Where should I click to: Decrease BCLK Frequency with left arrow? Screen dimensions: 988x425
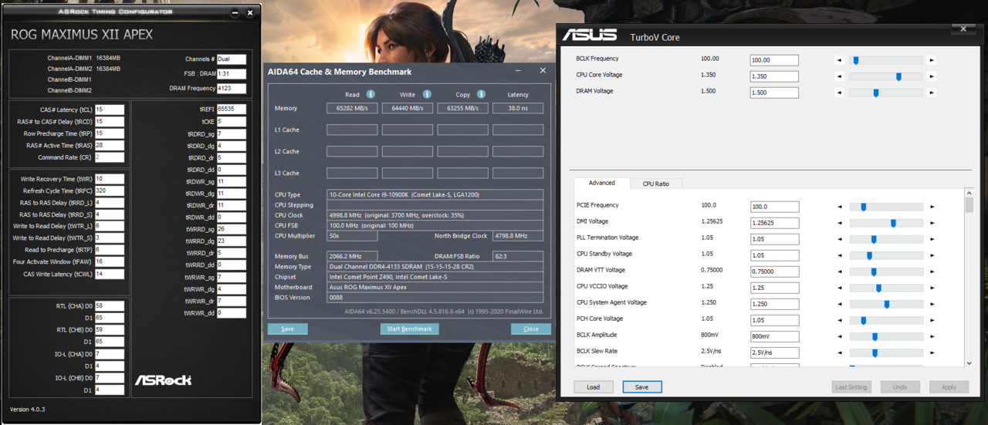pyautogui.click(x=839, y=60)
